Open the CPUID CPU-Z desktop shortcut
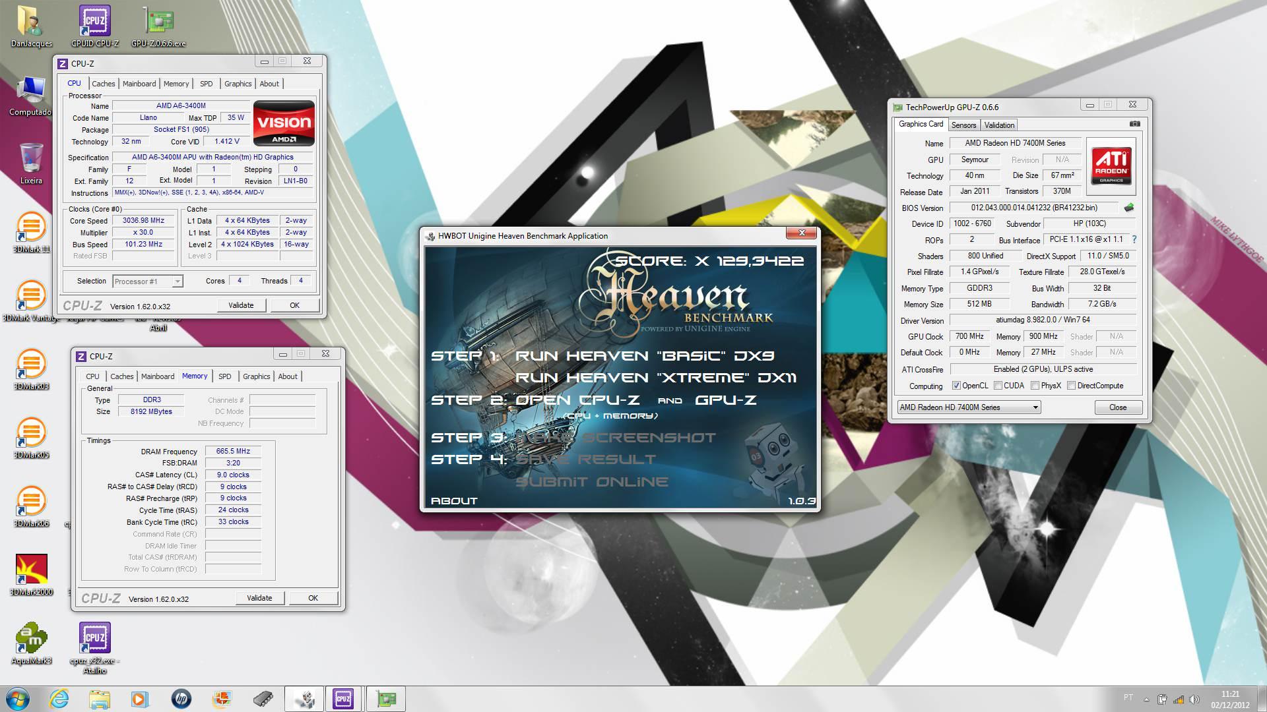This screenshot has width=1267, height=712. click(95, 26)
